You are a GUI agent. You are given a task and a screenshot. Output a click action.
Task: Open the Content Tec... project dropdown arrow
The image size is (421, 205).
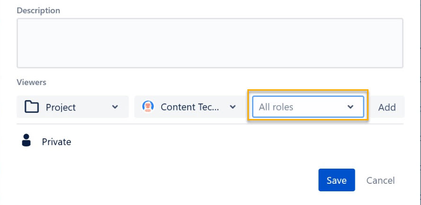click(x=233, y=107)
